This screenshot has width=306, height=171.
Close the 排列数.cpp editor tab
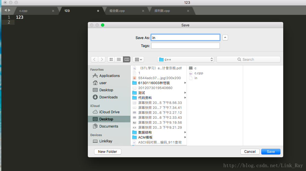[x=188, y=11]
